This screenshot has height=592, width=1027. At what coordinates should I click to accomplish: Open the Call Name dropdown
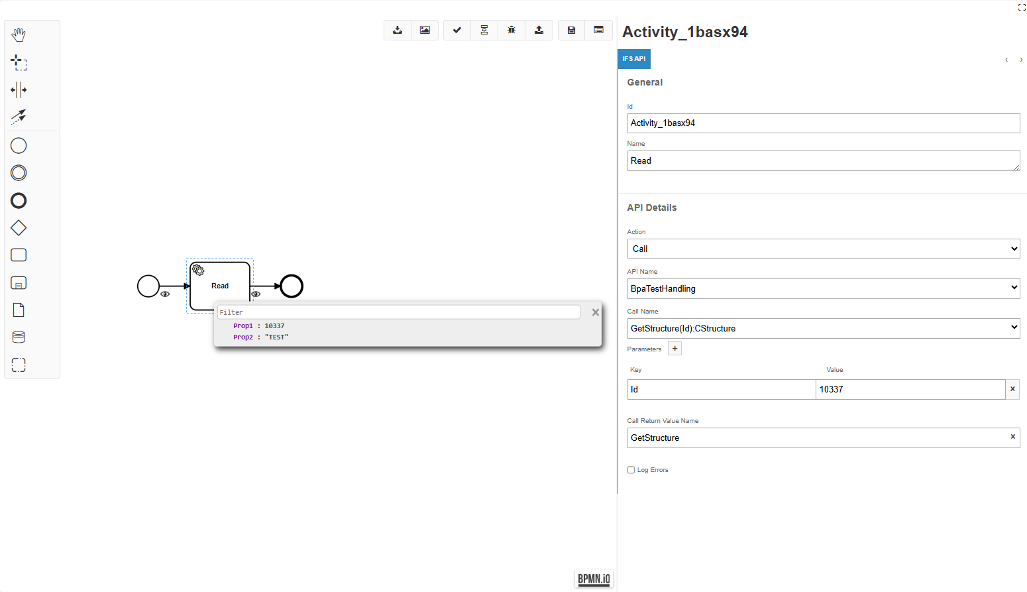[823, 328]
